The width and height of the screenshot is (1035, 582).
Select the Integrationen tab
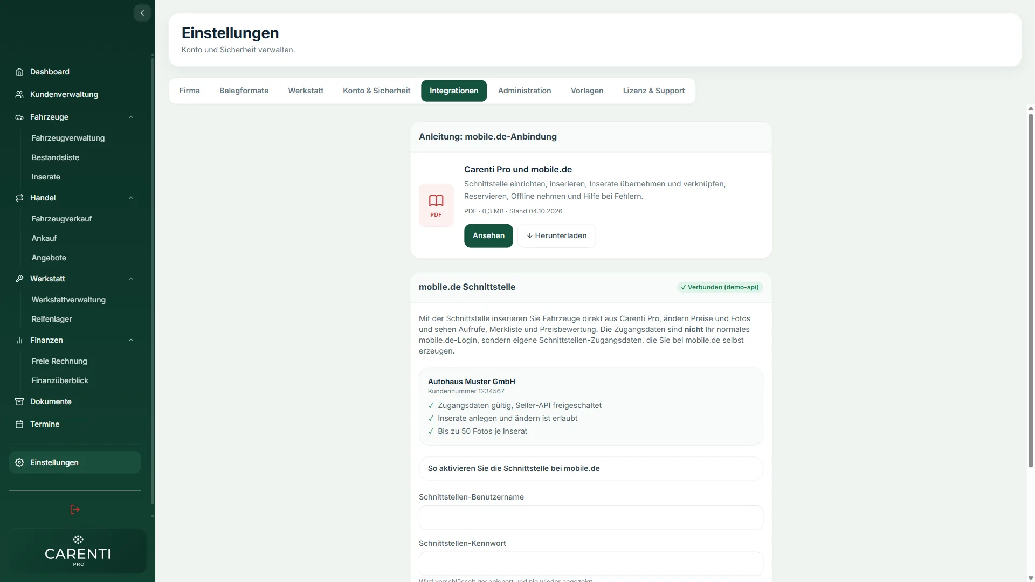tap(454, 91)
